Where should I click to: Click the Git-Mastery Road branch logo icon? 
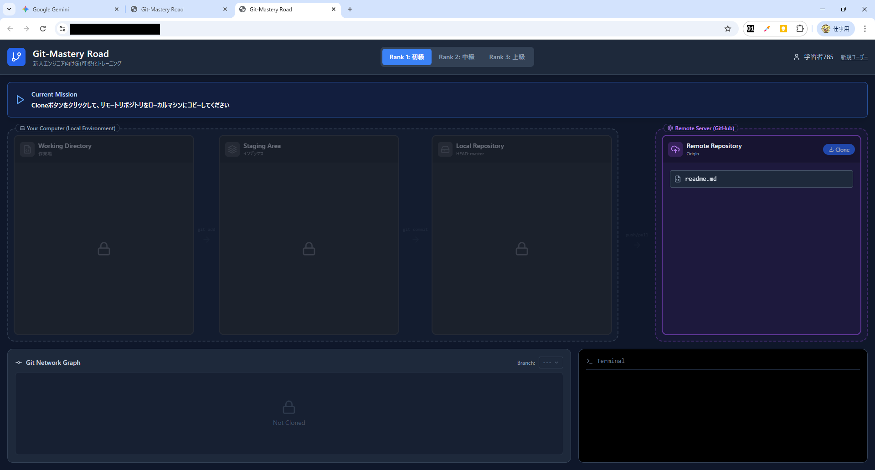tap(16, 57)
